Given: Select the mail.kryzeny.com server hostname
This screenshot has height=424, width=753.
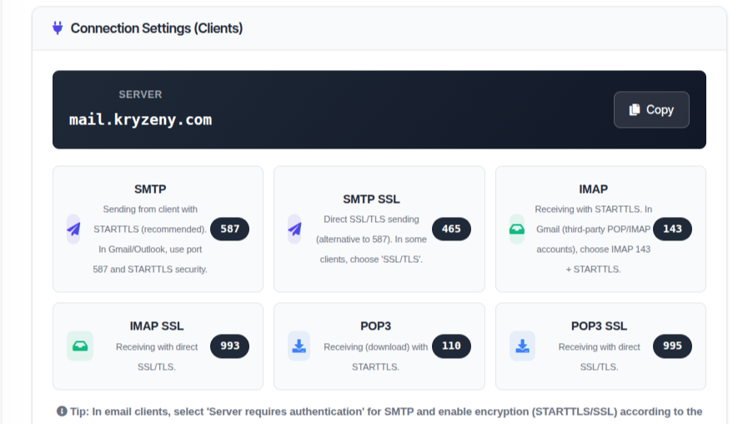Looking at the screenshot, I should (140, 119).
